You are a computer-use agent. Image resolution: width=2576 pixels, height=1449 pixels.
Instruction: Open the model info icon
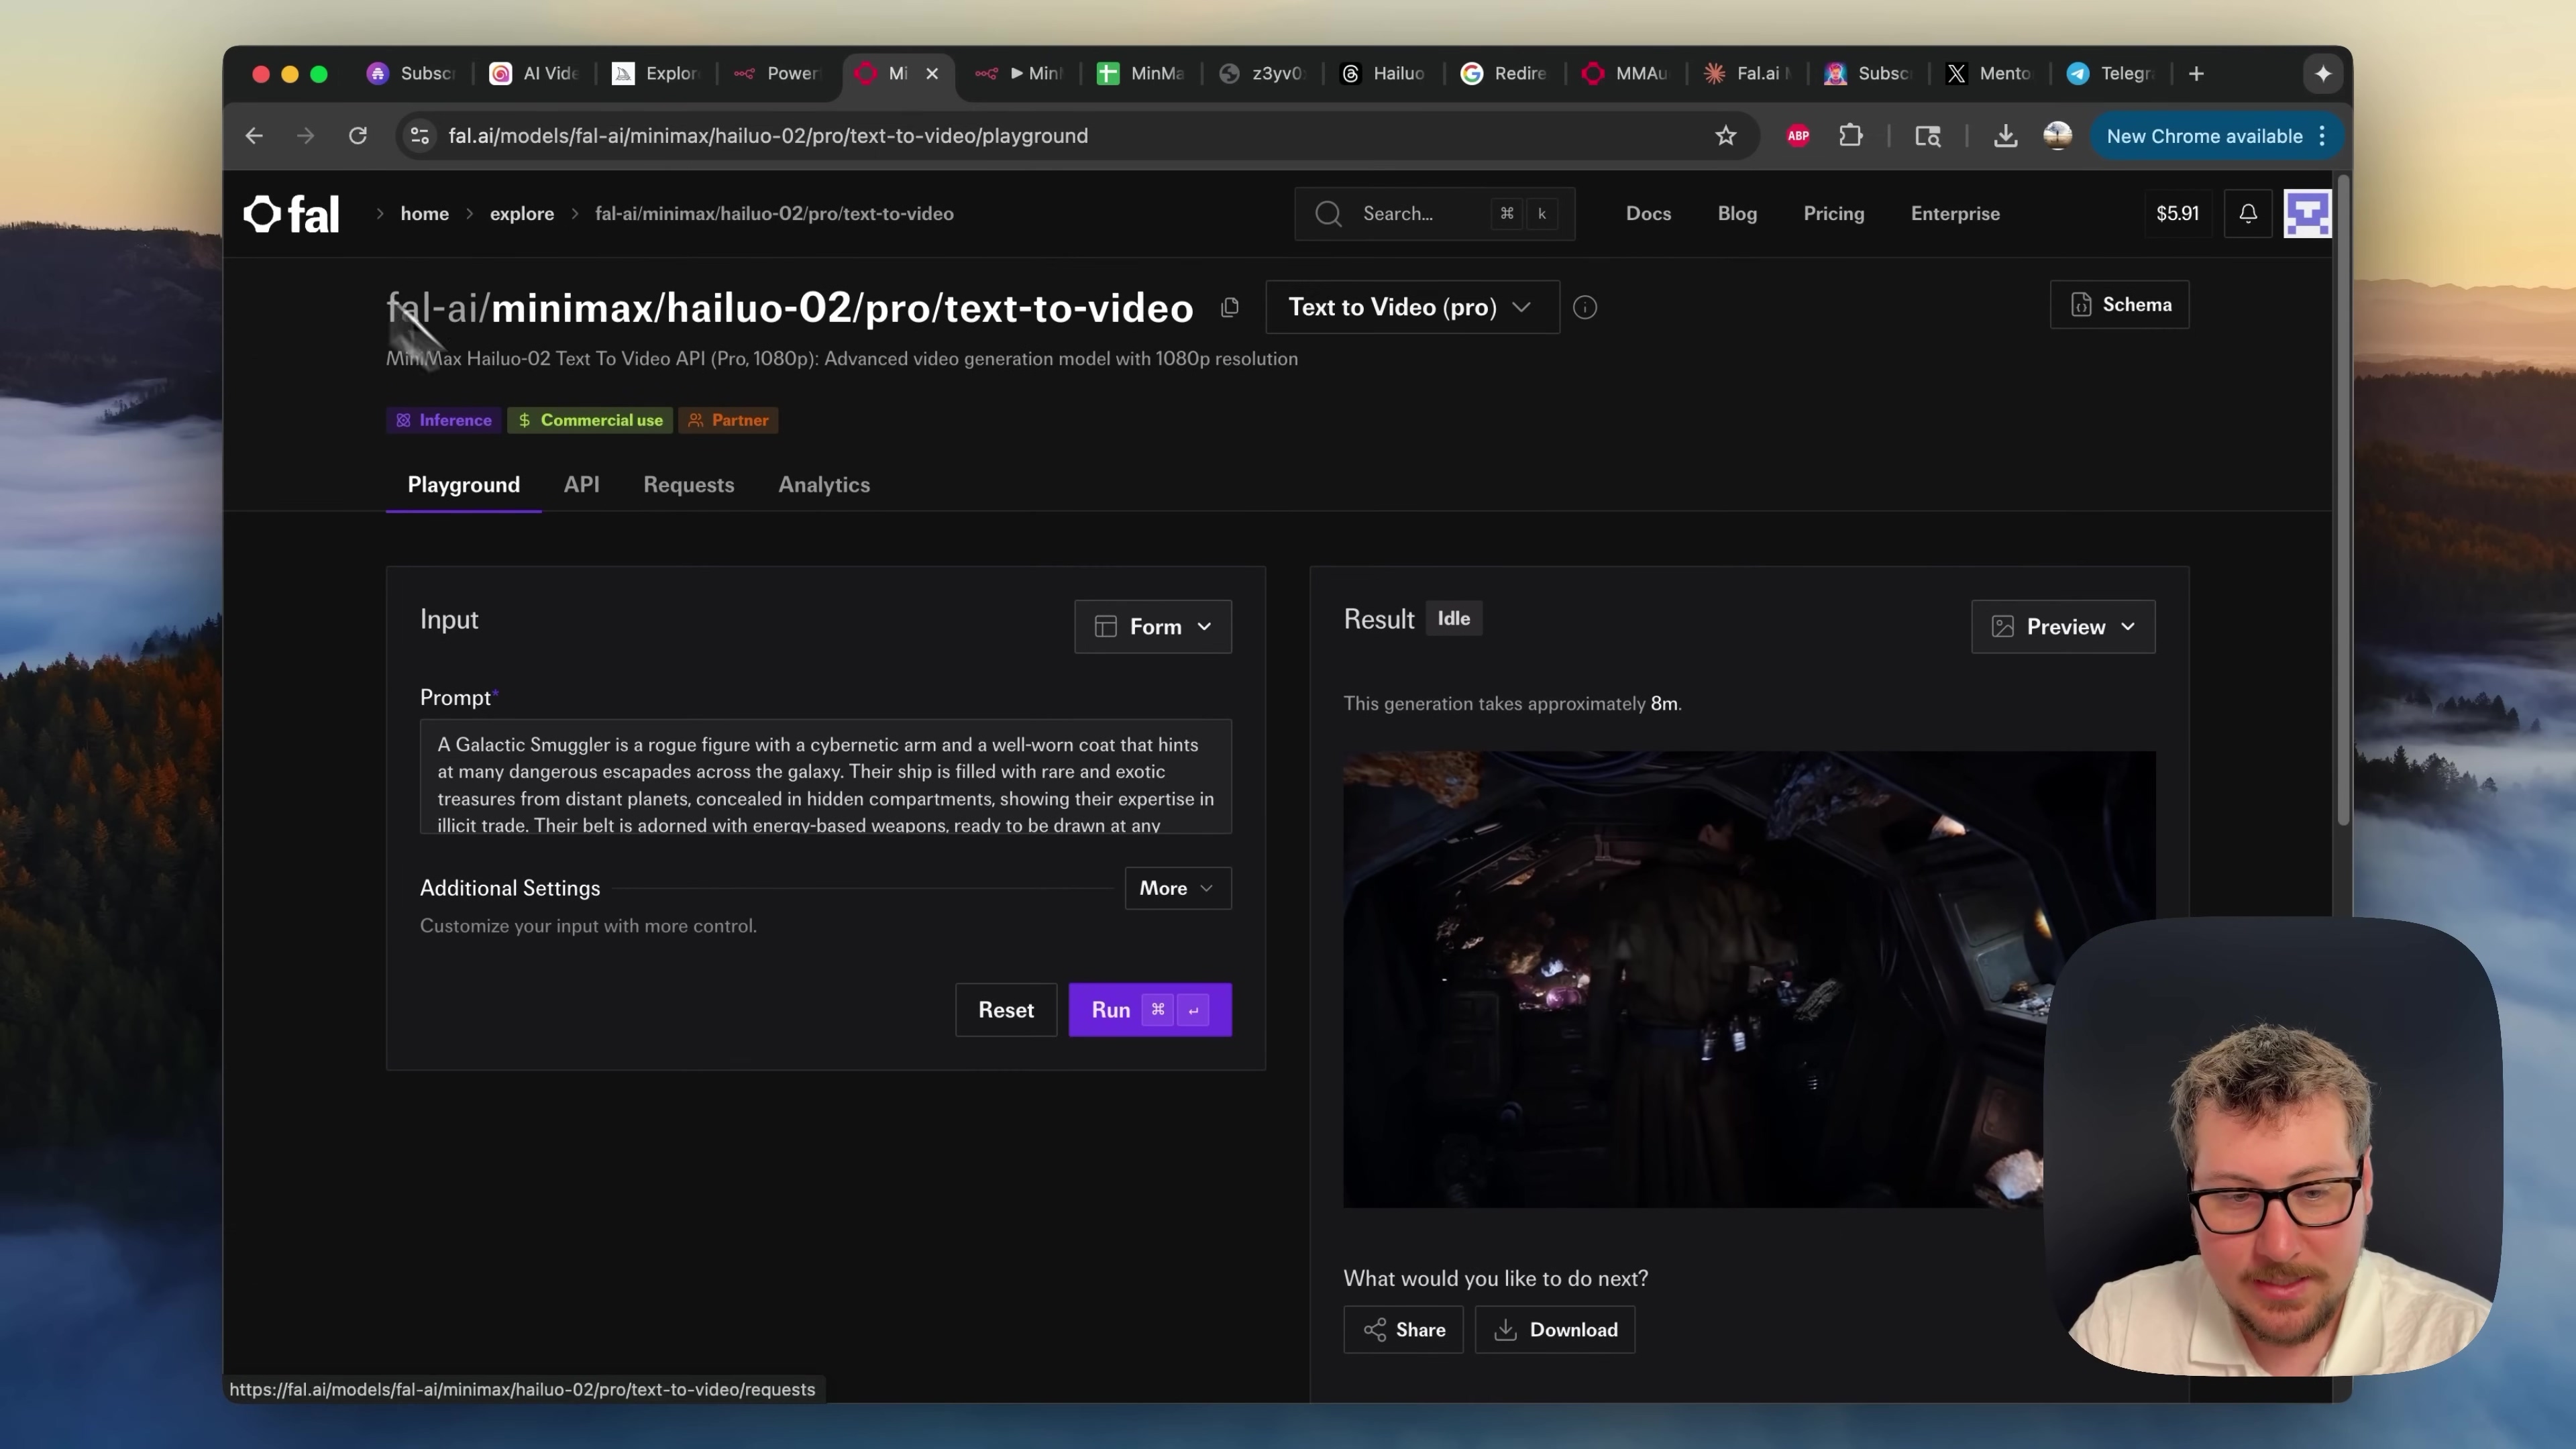(x=1585, y=308)
